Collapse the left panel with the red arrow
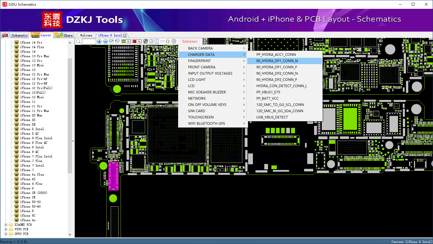Image resolution: width=433 pixels, height=244 pixels. coord(73,141)
